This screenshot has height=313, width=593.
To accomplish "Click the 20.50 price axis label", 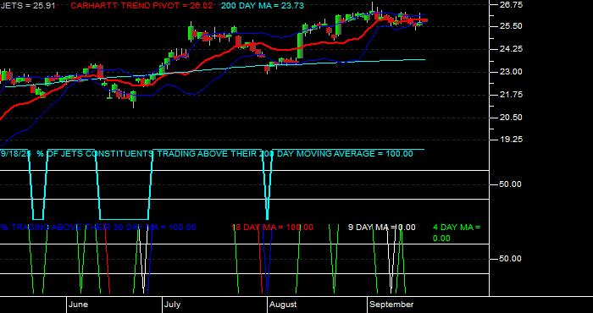I will [511, 117].
